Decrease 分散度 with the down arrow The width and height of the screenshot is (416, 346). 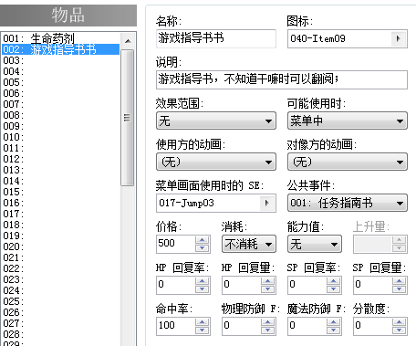pos(400,330)
